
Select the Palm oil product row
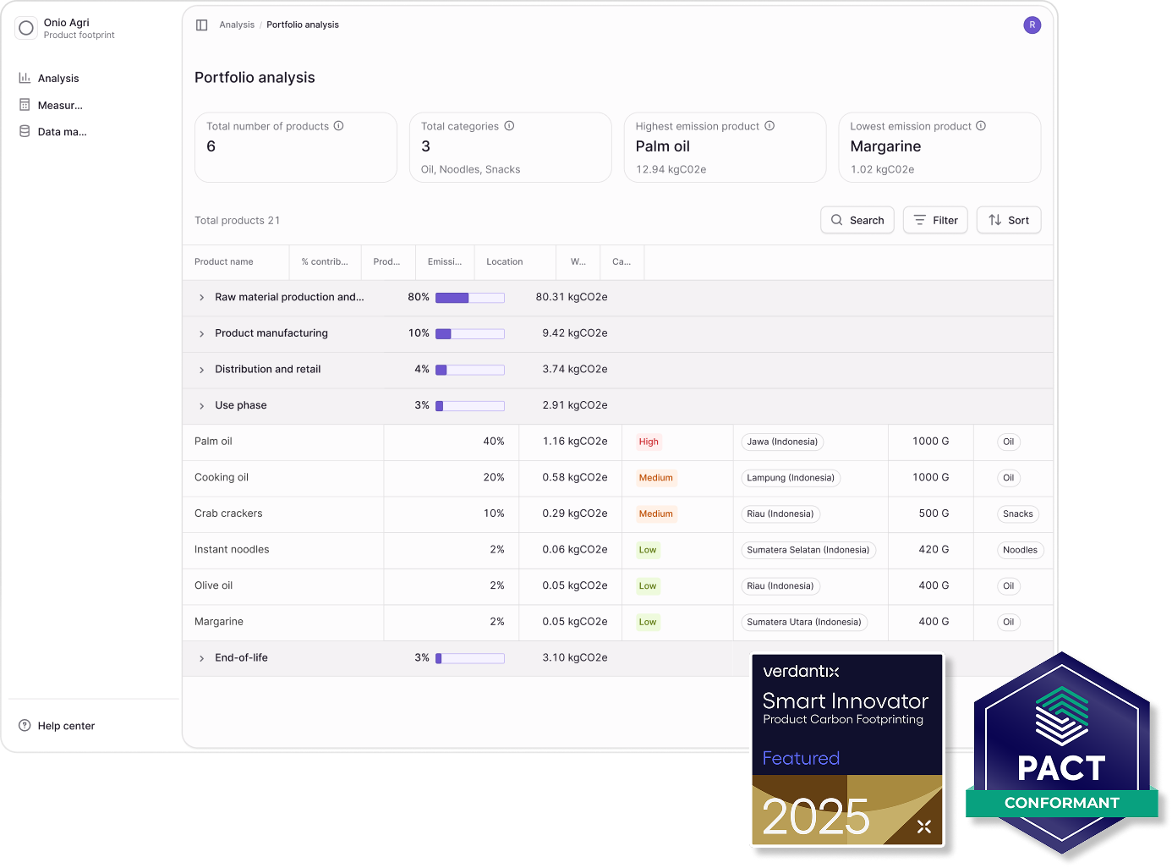(x=213, y=442)
